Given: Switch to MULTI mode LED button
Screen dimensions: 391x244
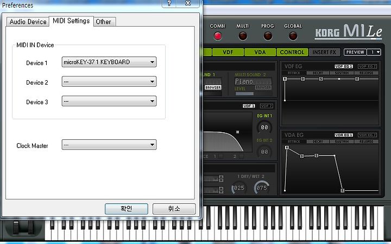Looking at the screenshot, I should (243, 36).
